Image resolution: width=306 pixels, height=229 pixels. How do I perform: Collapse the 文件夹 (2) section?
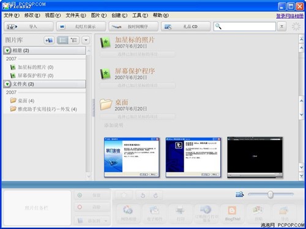pyautogui.click(x=7, y=84)
